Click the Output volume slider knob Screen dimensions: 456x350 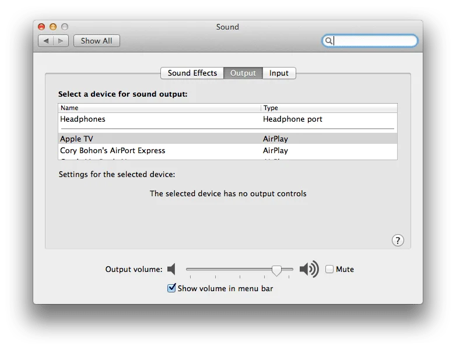276,270
